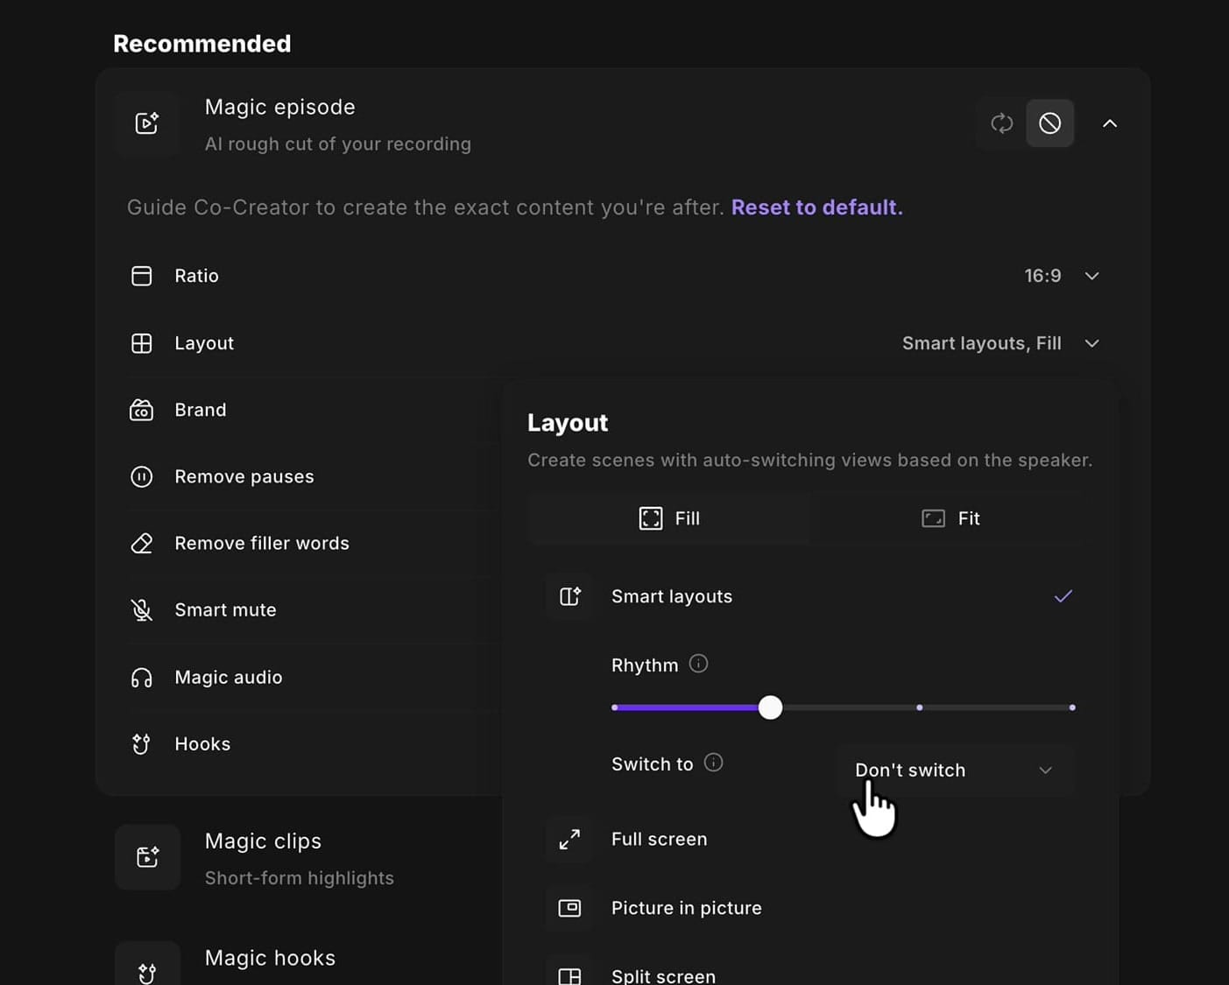The image size is (1229, 985).
Task: Click the regenerate loop arrows icon
Action: (x=1002, y=123)
